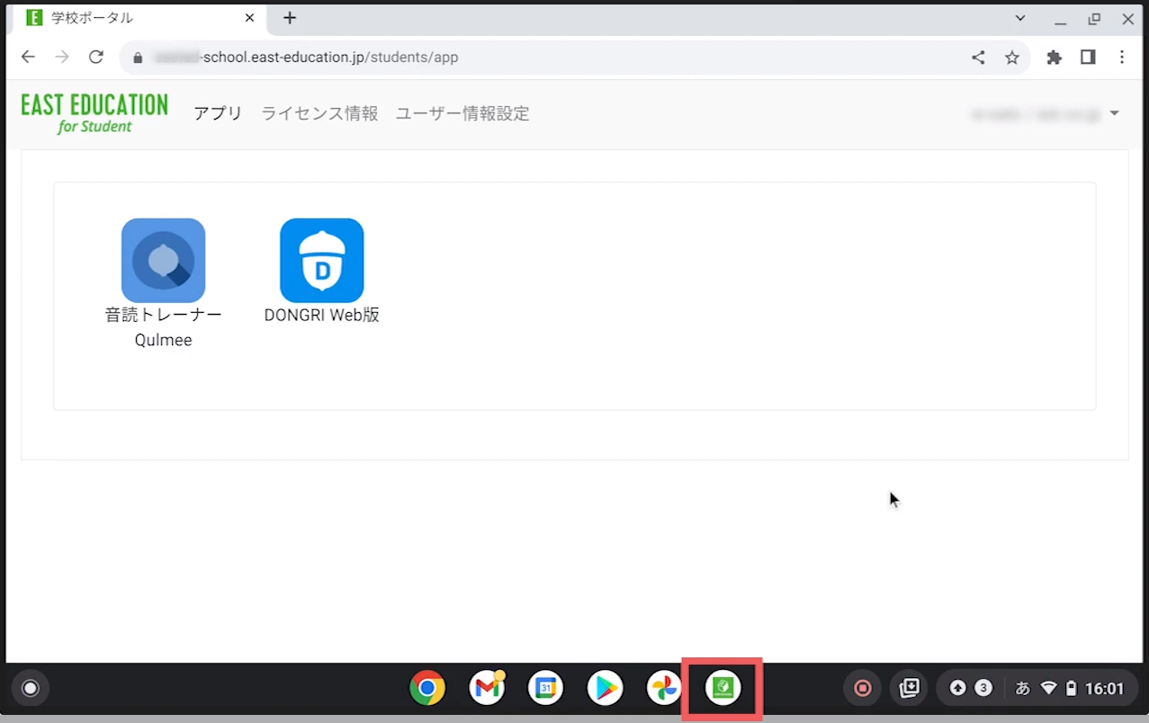Bookmark this page with the star icon
This screenshot has height=723, width=1149.
[x=1012, y=57]
